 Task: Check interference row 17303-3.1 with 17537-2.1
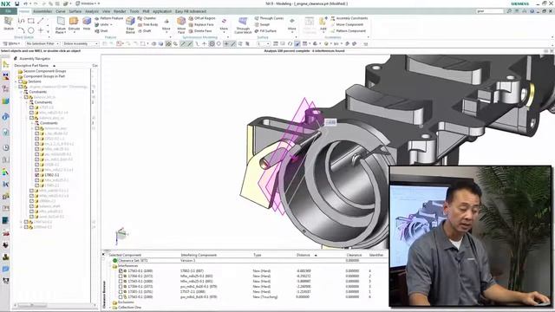[121, 292]
